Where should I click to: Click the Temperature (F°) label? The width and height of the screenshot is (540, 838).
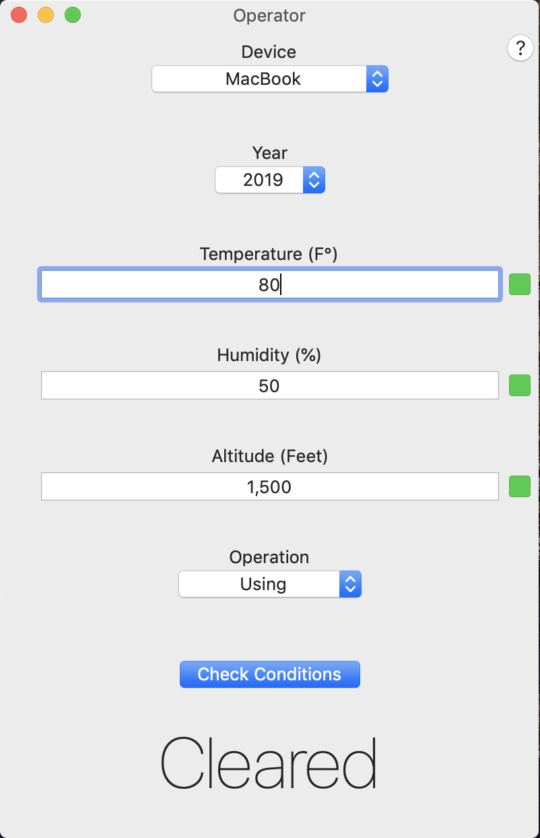[269, 254]
